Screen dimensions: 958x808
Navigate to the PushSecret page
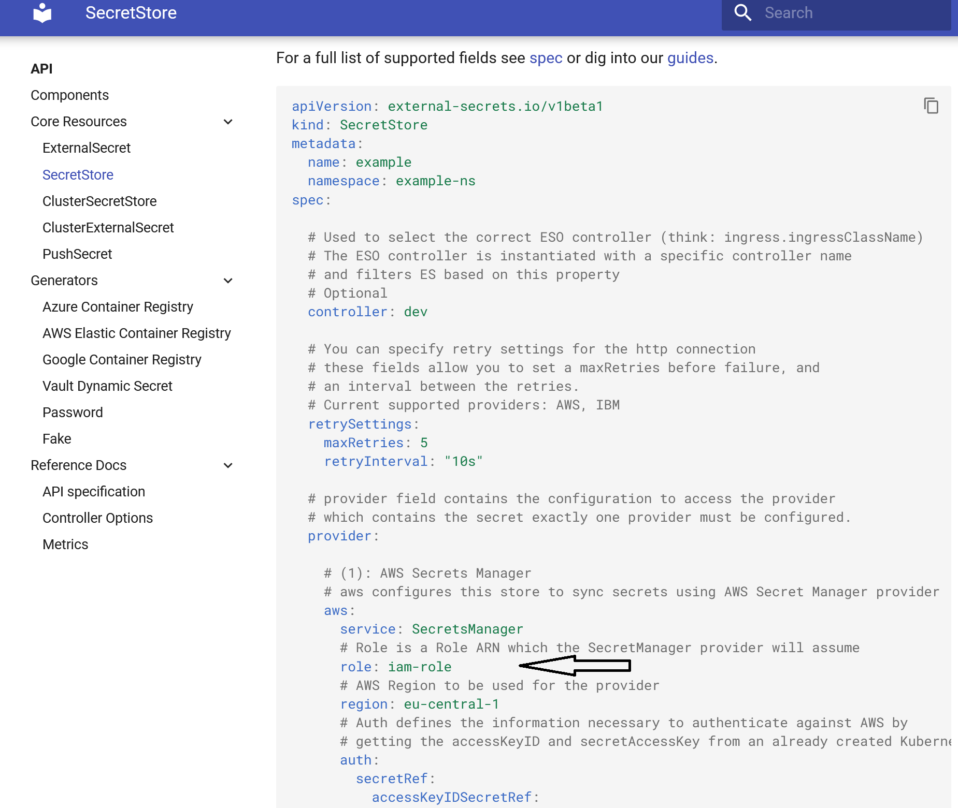(x=77, y=254)
